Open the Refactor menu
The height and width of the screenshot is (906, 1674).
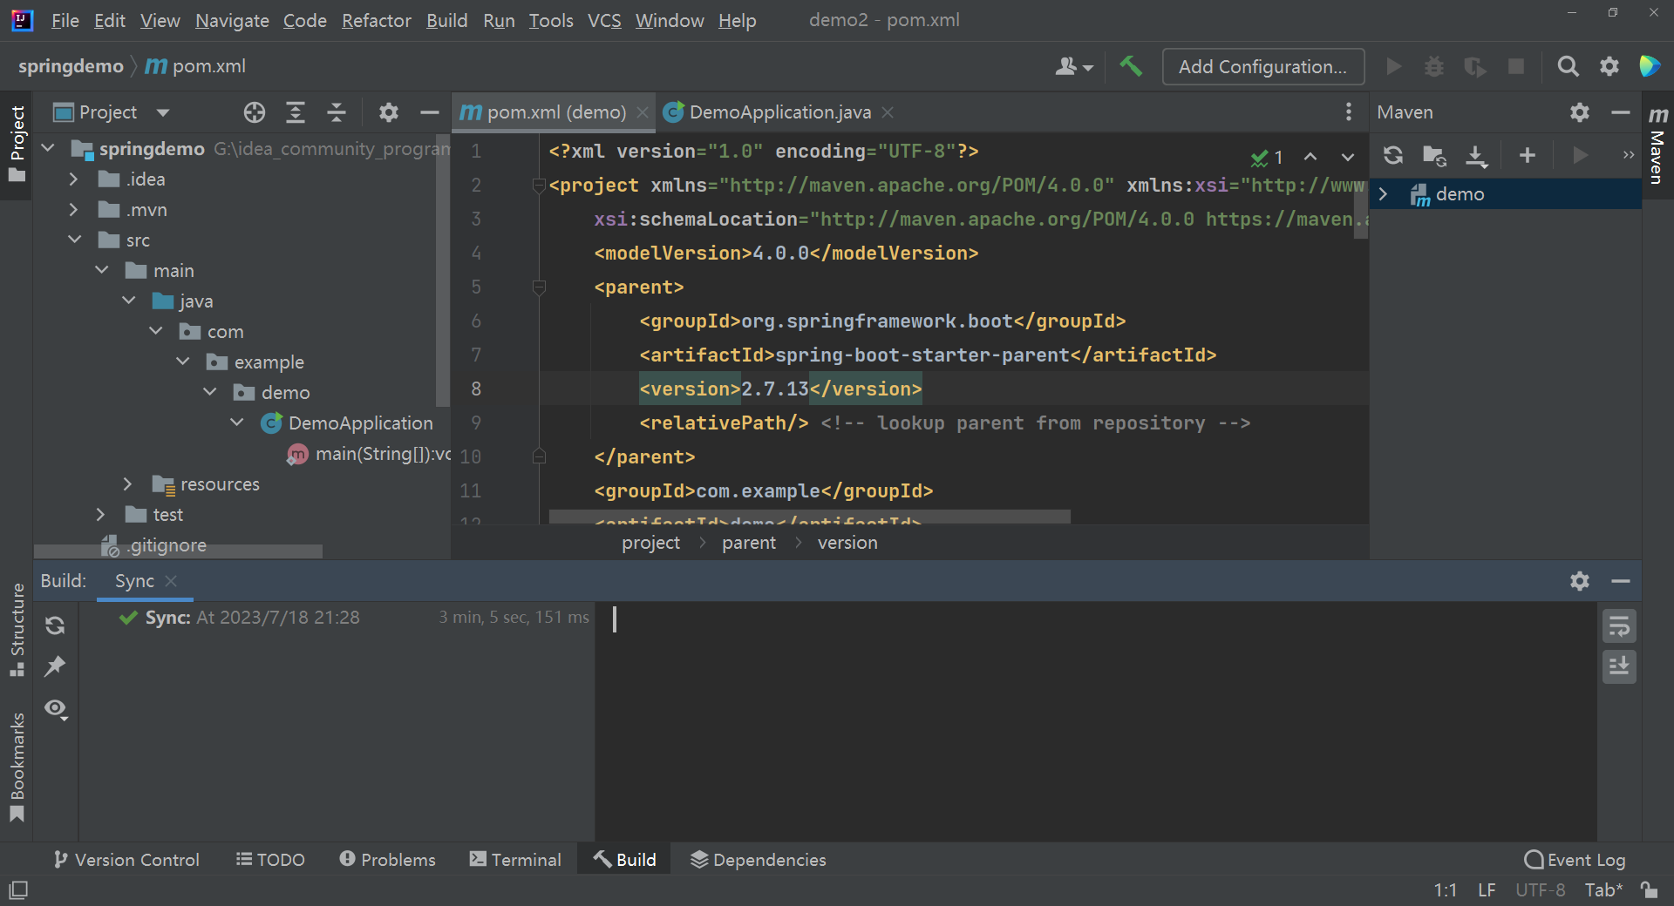[x=376, y=20]
